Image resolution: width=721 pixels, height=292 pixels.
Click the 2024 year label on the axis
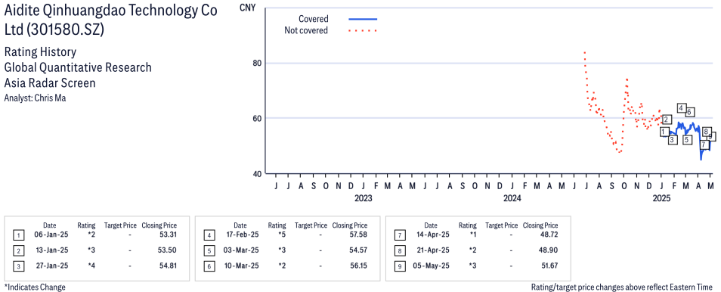click(512, 198)
